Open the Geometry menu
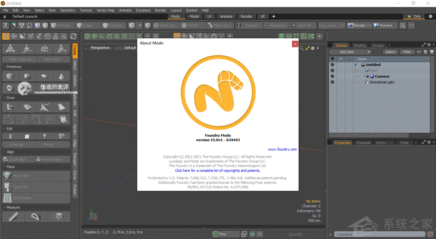The width and height of the screenshot is (436, 239). click(x=68, y=10)
